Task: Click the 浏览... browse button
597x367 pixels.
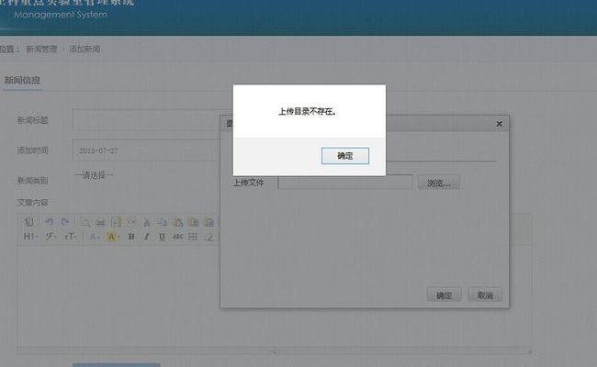Action: (x=439, y=183)
